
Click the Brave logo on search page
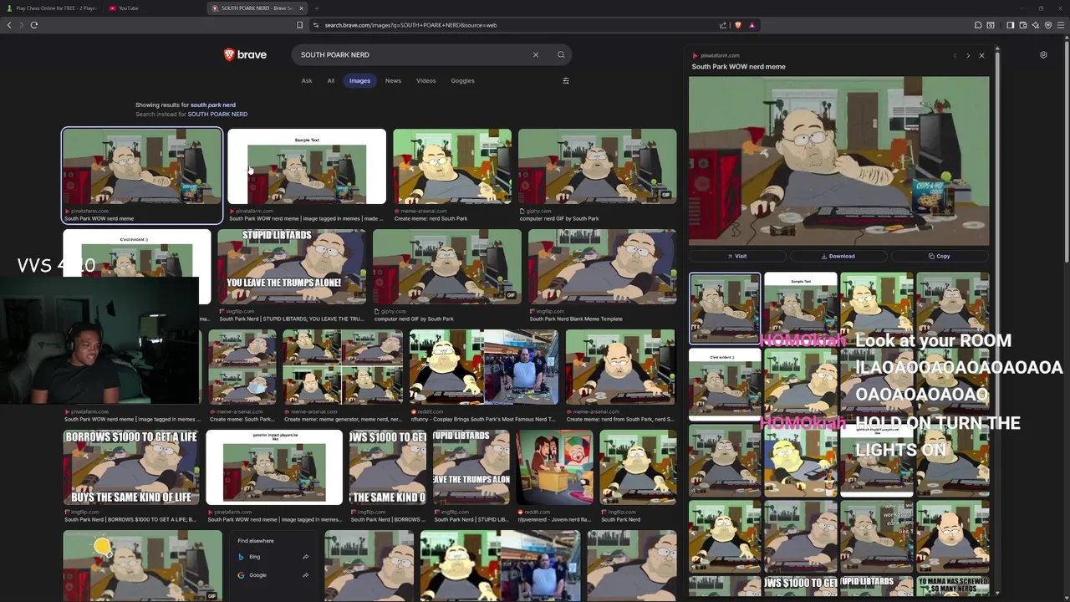pos(245,55)
